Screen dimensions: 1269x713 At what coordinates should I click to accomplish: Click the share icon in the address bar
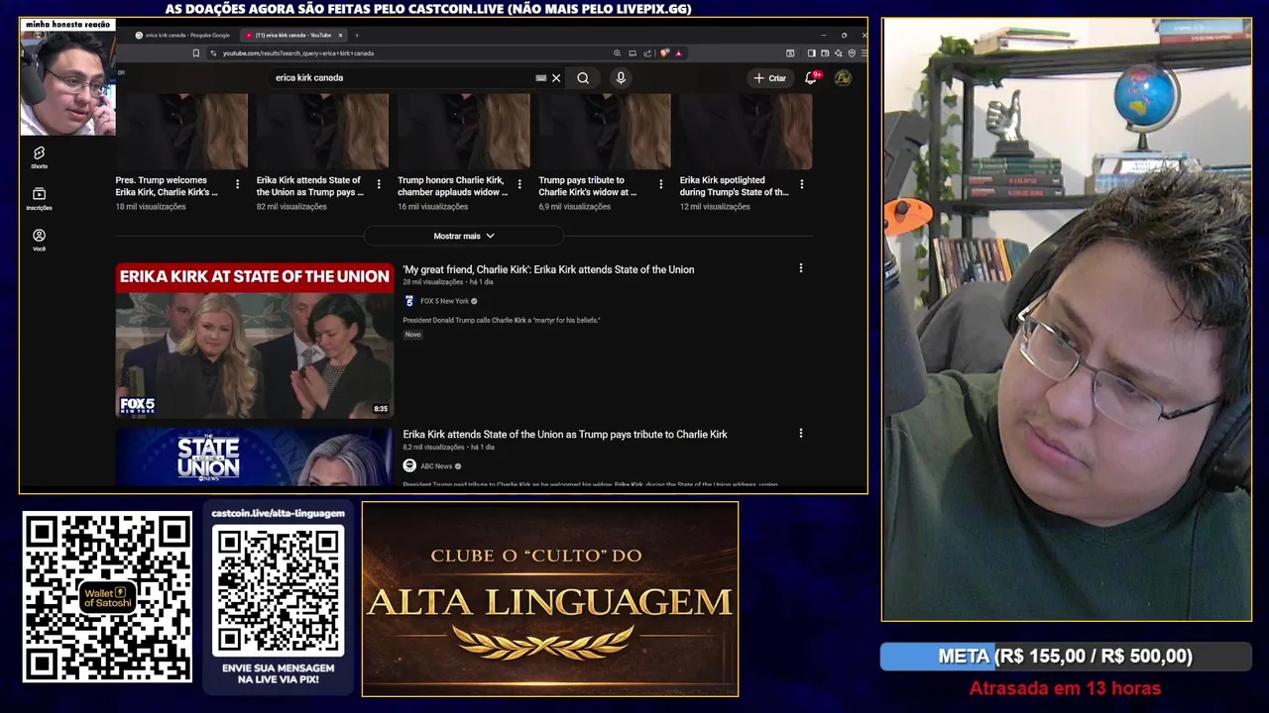[647, 53]
